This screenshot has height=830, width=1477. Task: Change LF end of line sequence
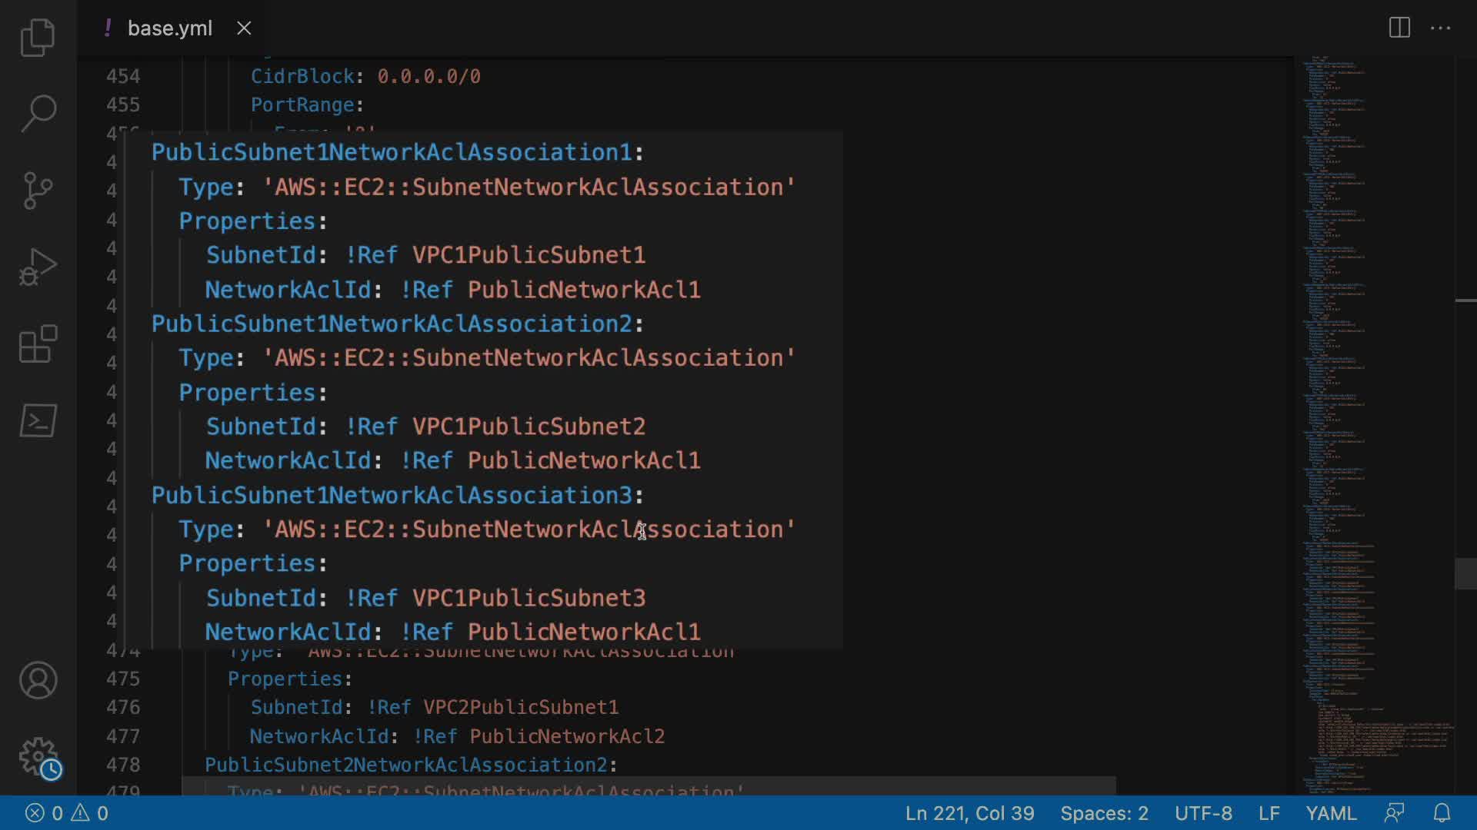[1269, 813]
